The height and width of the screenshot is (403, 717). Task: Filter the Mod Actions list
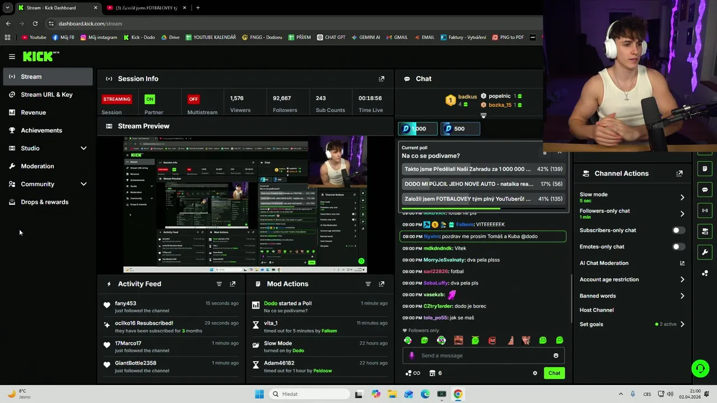368,284
